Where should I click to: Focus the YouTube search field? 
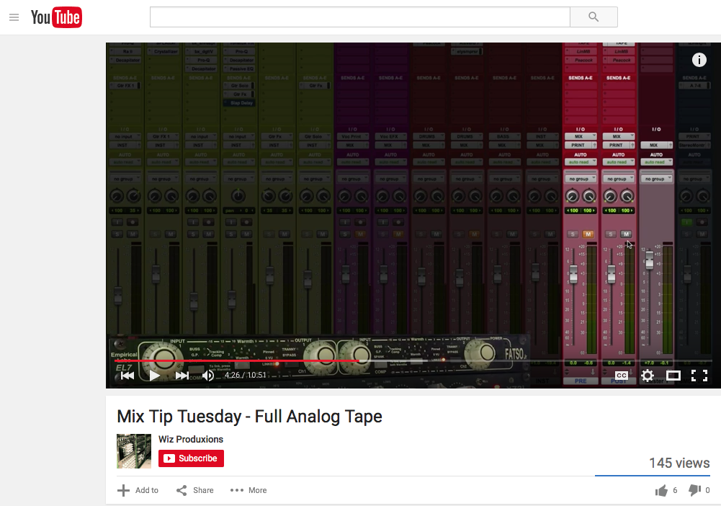(360, 17)
